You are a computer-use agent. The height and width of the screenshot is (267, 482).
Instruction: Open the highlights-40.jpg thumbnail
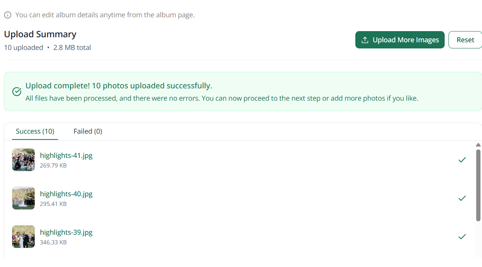point(23,198)
